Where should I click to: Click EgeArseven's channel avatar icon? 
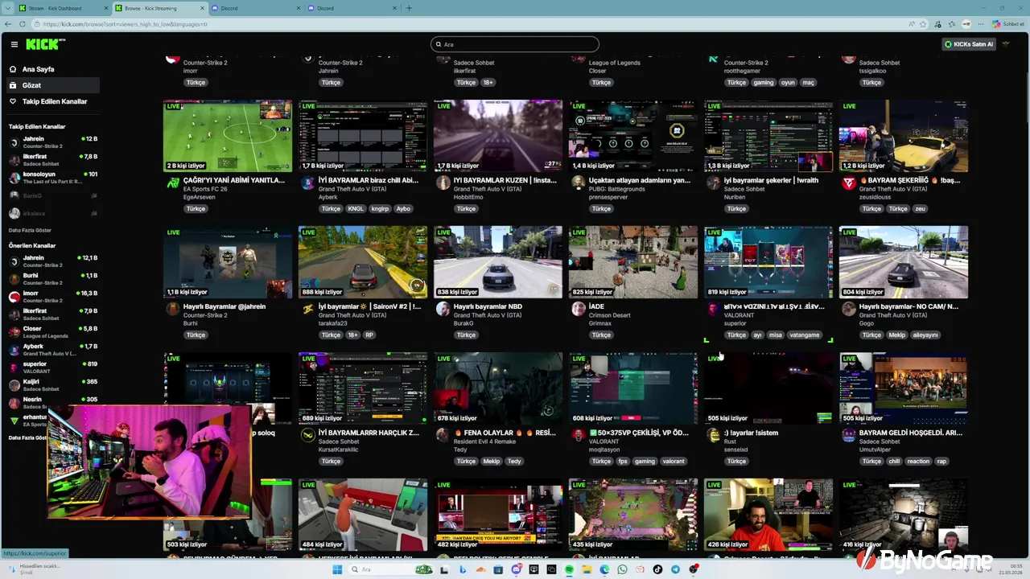(172, 183)
